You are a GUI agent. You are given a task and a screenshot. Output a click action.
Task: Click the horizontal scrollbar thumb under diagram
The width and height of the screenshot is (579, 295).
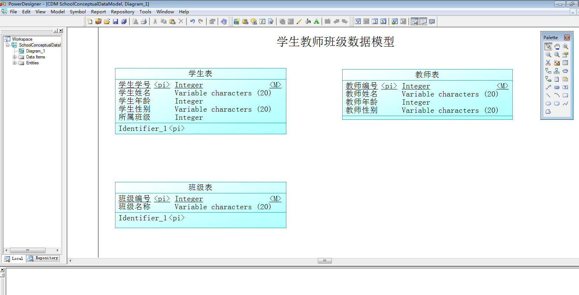[x=325, y=261]
